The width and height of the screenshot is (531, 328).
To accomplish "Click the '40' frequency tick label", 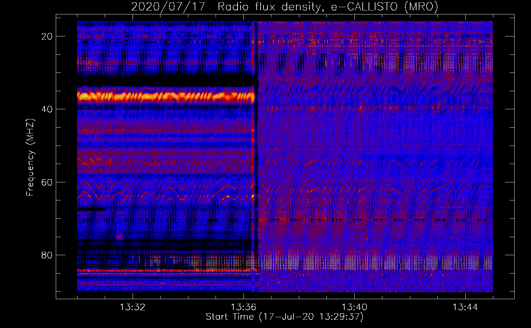I will 47,109.
